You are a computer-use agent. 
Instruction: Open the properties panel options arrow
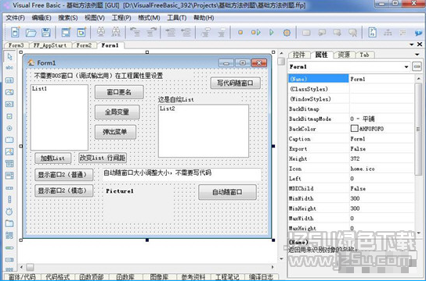pyautogui.click(x=417, y=55)
